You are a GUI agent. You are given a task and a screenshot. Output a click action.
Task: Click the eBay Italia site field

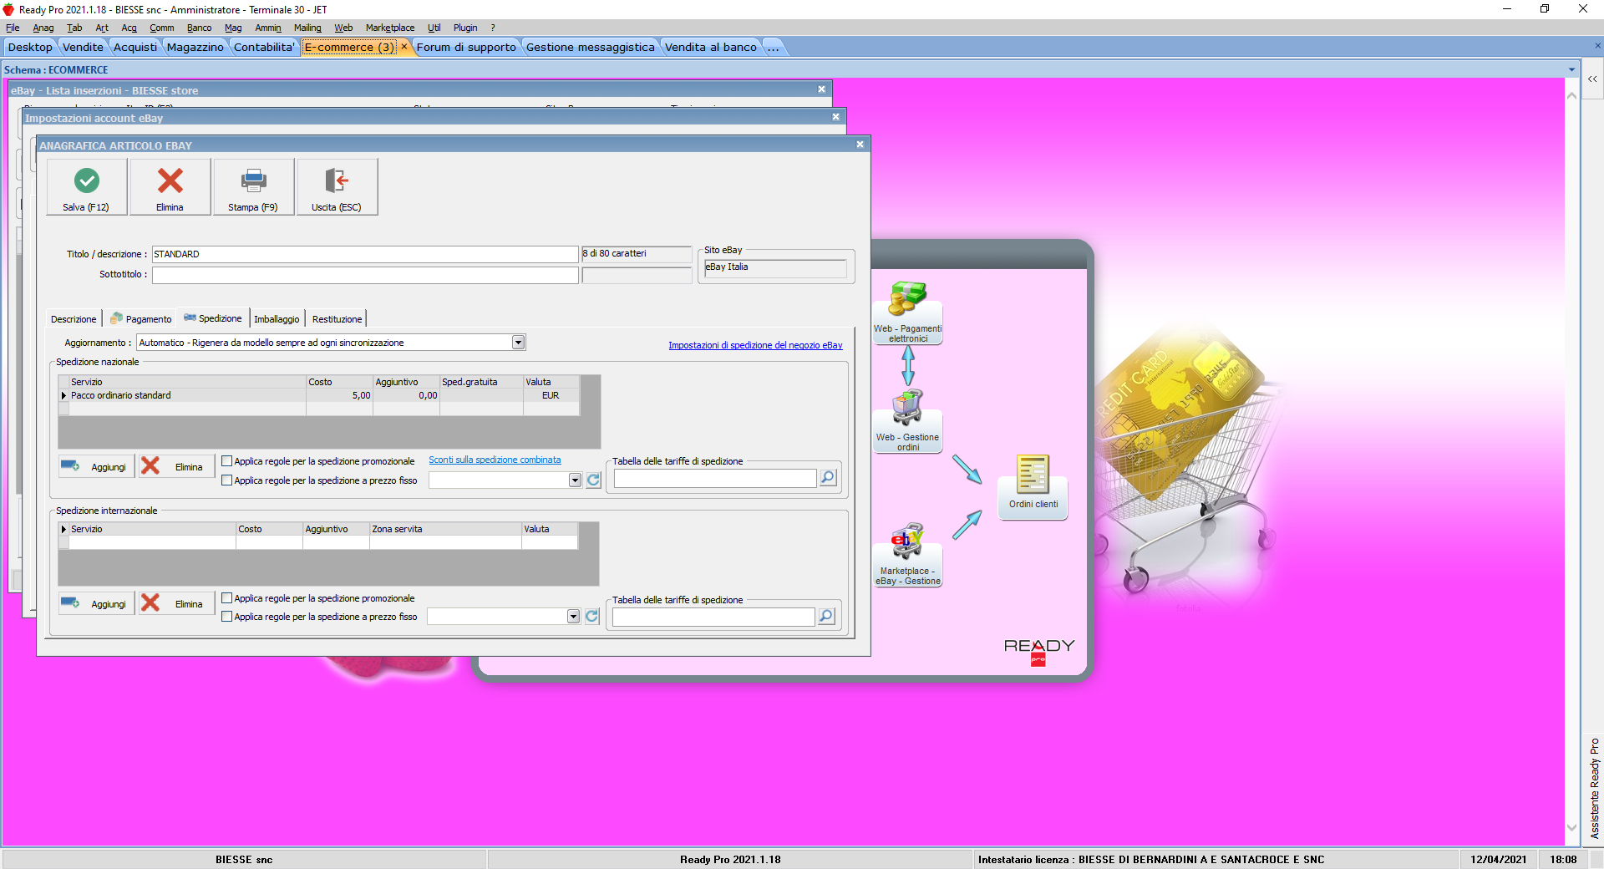pyautogui.click(x=775, y=267)
